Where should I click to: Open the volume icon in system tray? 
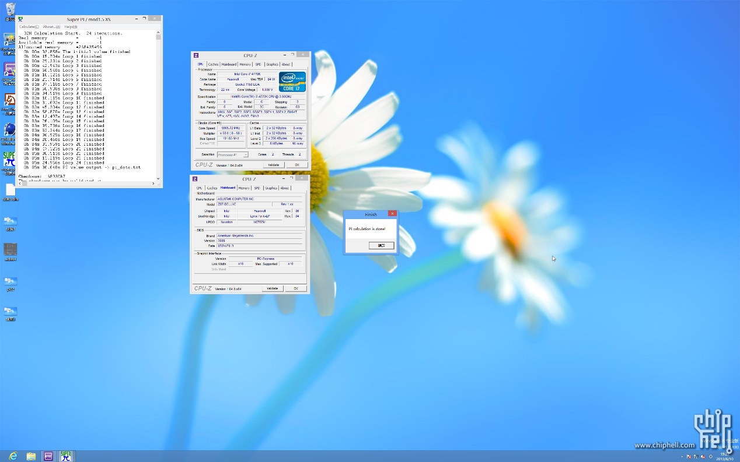703,456
